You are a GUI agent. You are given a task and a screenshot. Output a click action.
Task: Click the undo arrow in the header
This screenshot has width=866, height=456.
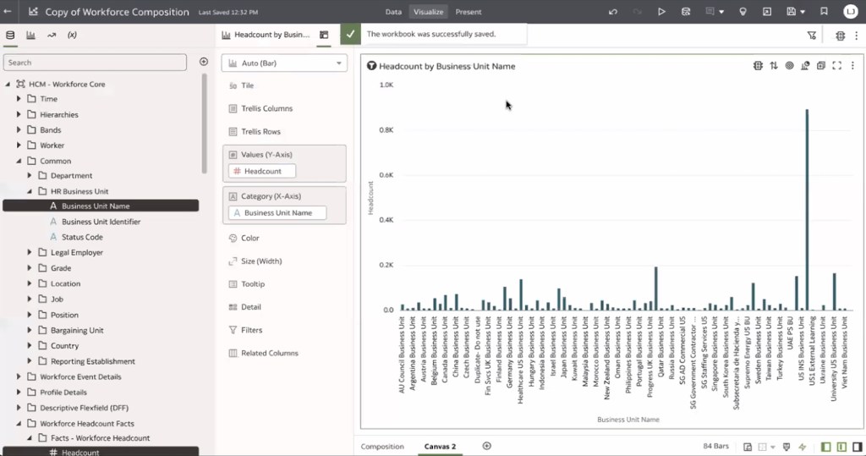[x=612, y=12]
